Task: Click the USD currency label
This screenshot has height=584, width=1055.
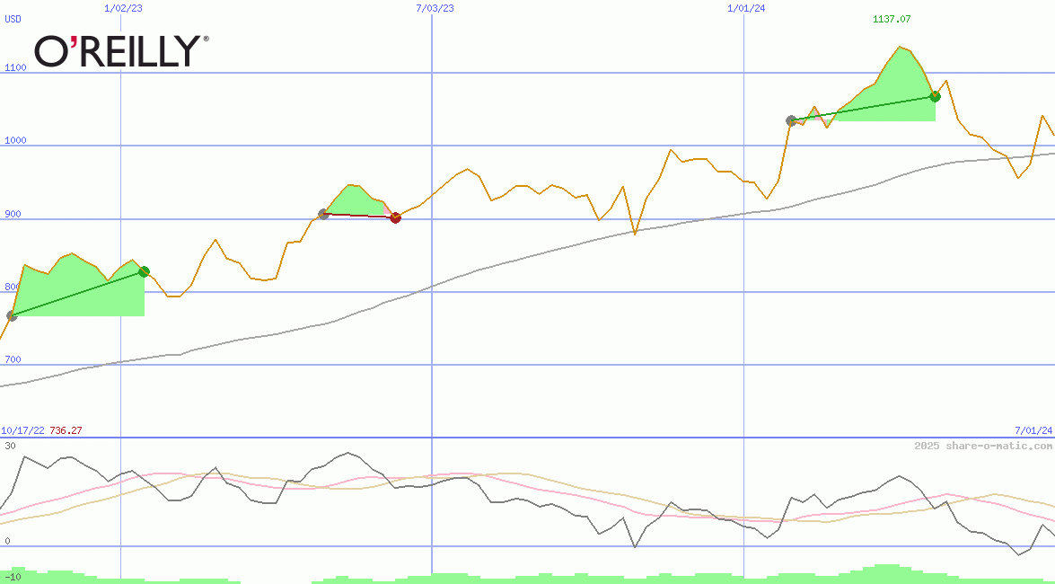Action: (13, 19)
